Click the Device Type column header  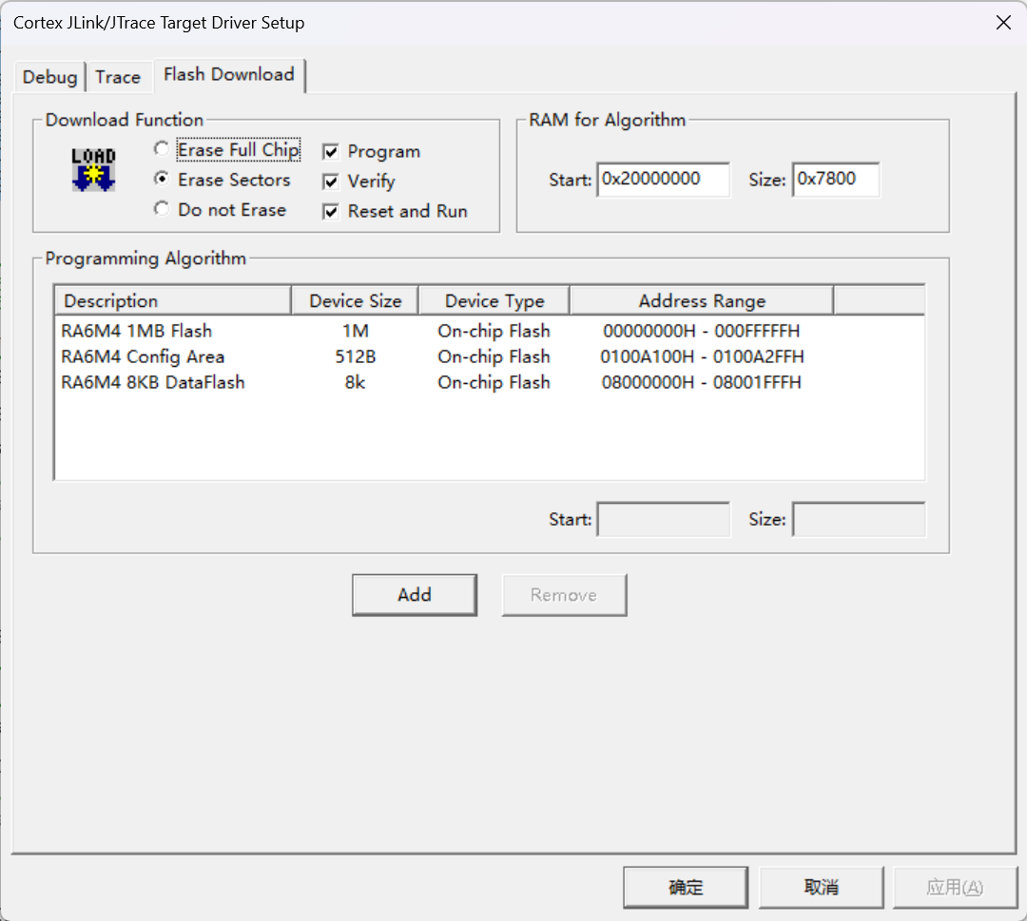[494, 300]
